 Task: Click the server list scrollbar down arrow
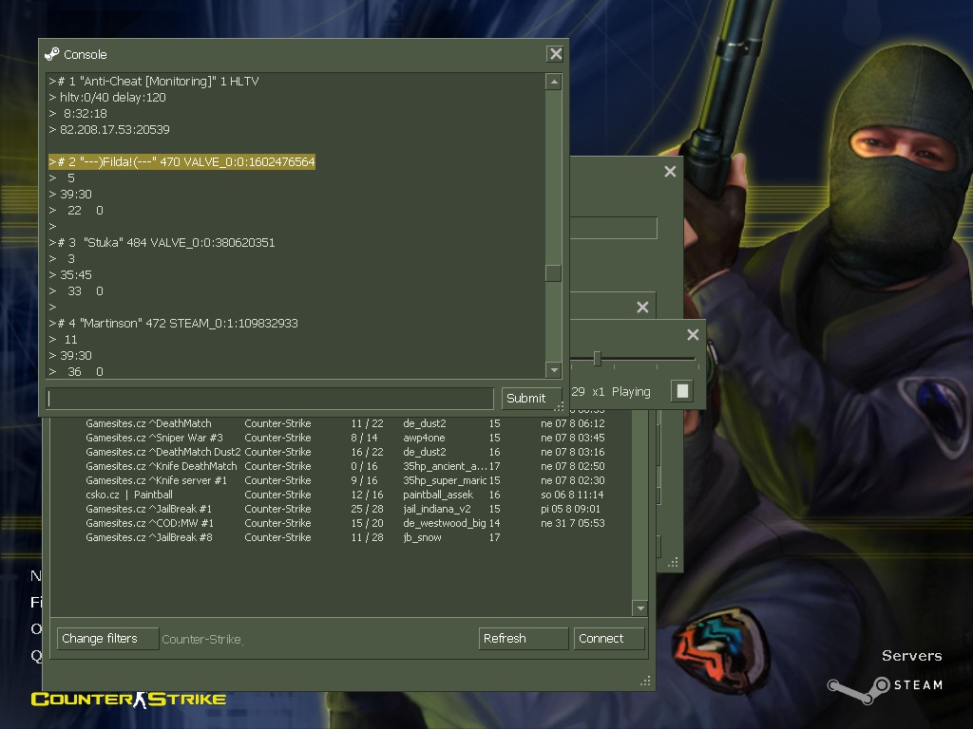pos(640,608)
